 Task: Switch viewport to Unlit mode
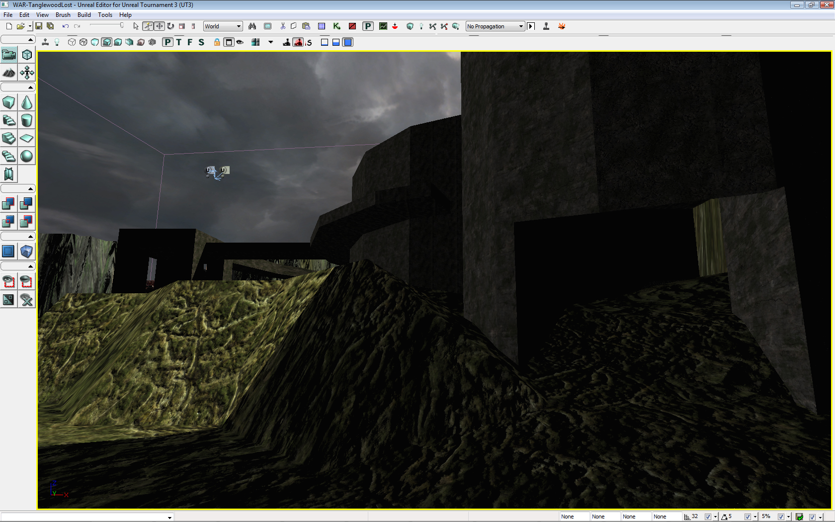pos(95,42)
